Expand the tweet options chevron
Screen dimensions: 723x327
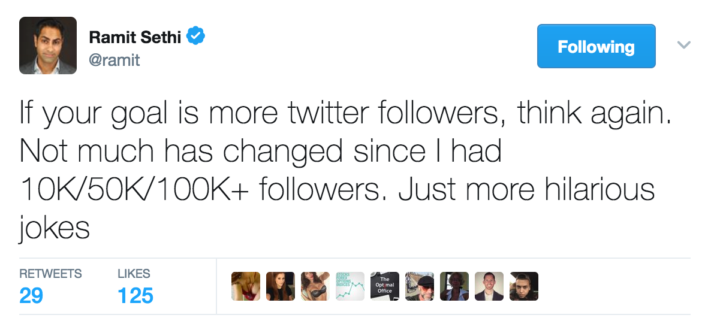click(x=683, y=45)
